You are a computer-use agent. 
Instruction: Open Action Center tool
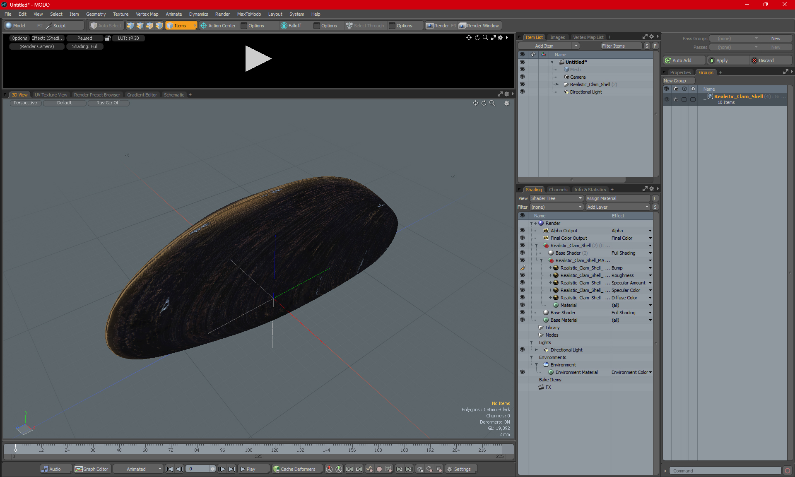click(218, 26)
